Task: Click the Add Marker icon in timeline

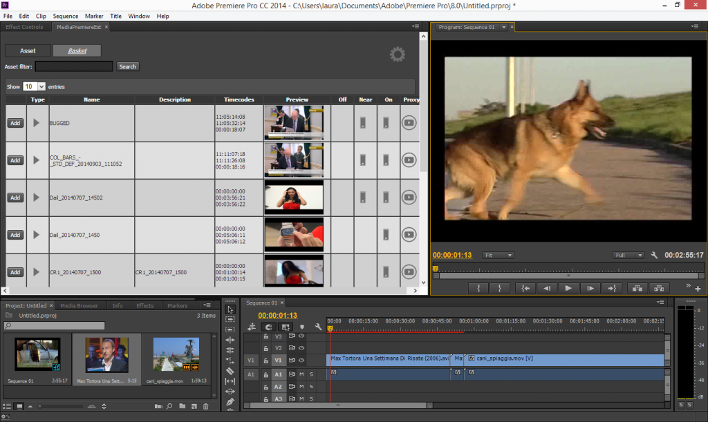Action: tap(302, 327)
